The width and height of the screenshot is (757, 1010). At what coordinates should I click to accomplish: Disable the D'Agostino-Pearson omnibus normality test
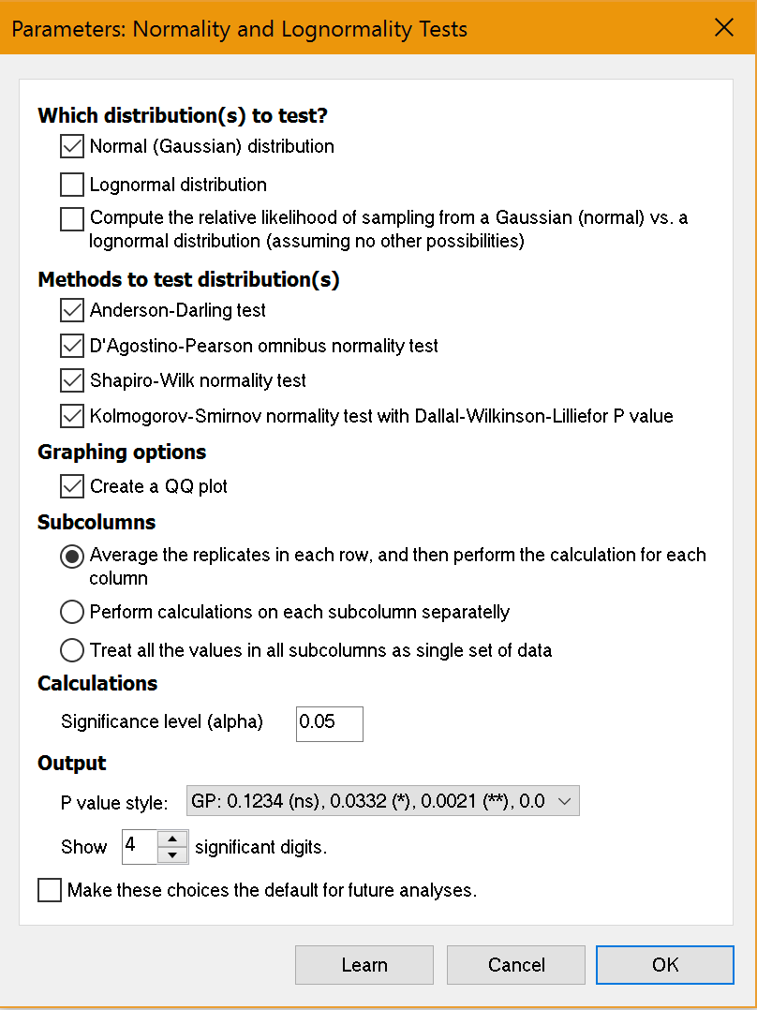71,345
